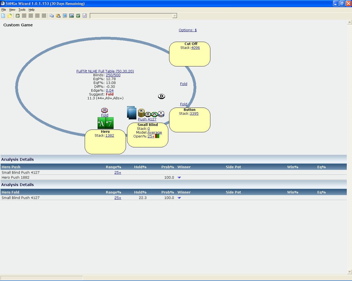This screenshot has height=281, width=352.
Task: Click Hero's Ace-Seven hole cards
Action: coord(106,123)
